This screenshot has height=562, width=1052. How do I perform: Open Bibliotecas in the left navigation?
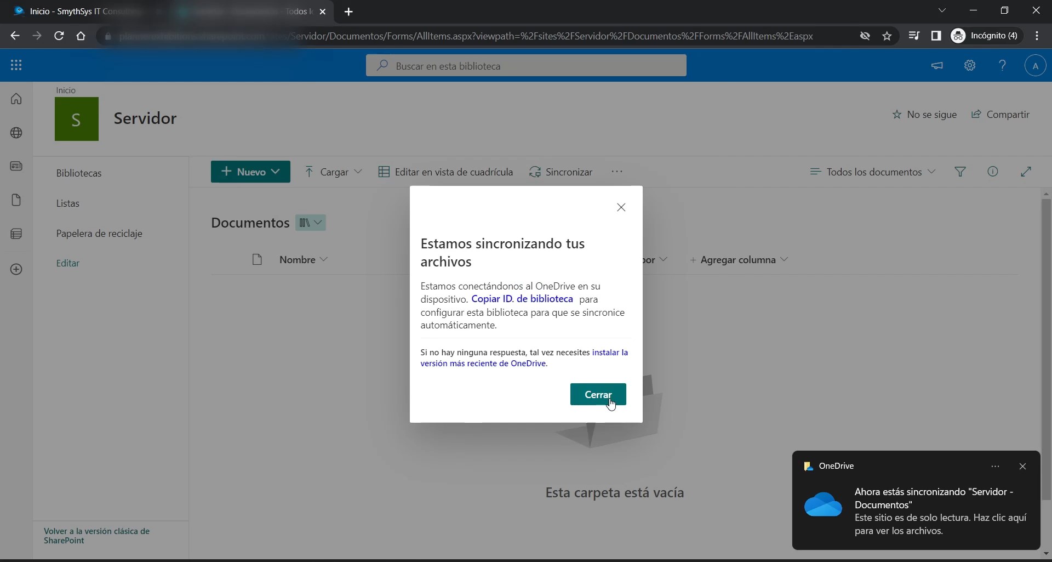click(79, 173)
